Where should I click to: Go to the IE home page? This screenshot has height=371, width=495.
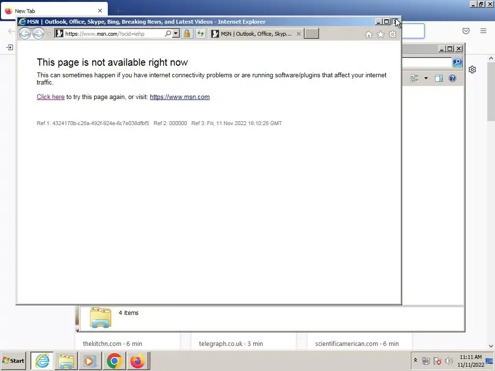coord(368,34)
